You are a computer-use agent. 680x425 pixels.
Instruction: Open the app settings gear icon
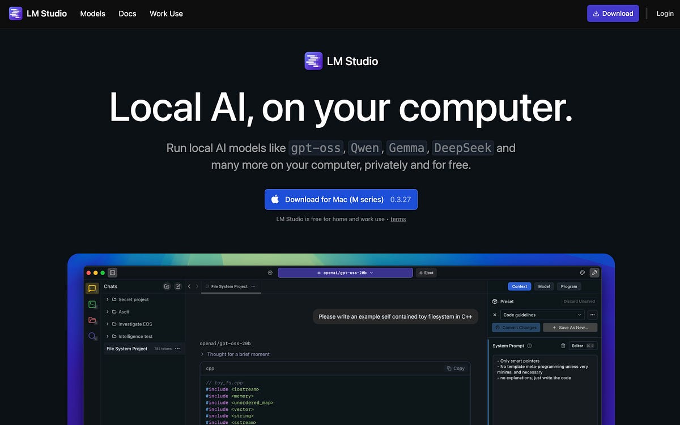270,273
